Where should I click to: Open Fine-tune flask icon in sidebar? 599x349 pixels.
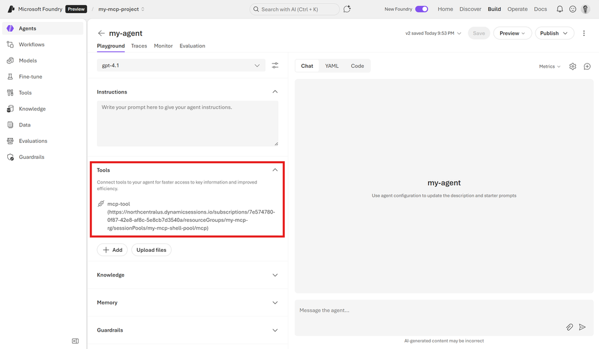coord(10,76)
